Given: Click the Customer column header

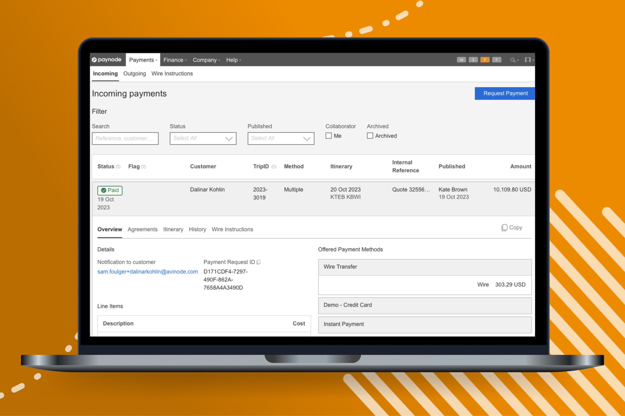Looking at the screenshot, I should (203, 167).
